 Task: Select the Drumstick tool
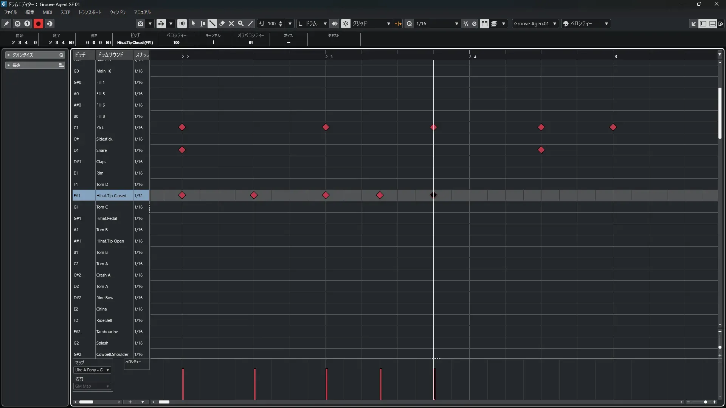[x=212, y=23]
